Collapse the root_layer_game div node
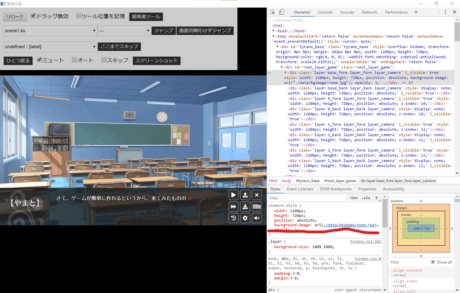The width and height of the screenshot is (460, 293). point(281,67)
